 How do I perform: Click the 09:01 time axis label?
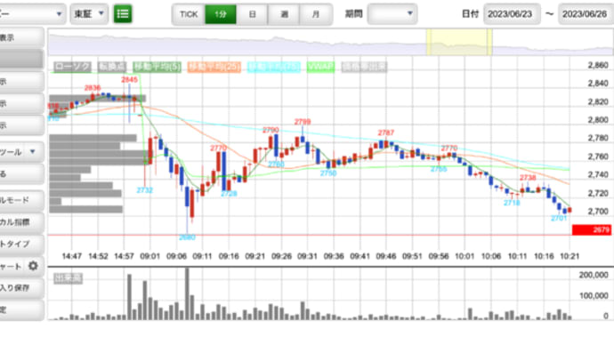coord(150,256)
